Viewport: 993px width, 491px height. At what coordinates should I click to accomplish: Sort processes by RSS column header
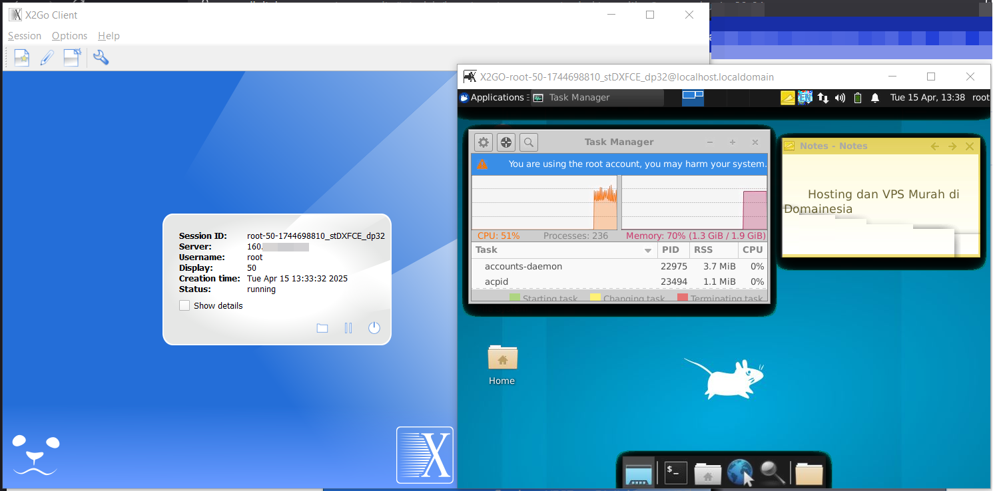point(713,250)
